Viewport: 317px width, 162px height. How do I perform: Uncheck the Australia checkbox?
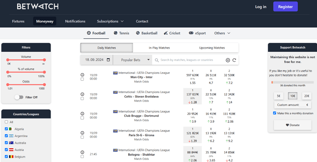[6, 142]
